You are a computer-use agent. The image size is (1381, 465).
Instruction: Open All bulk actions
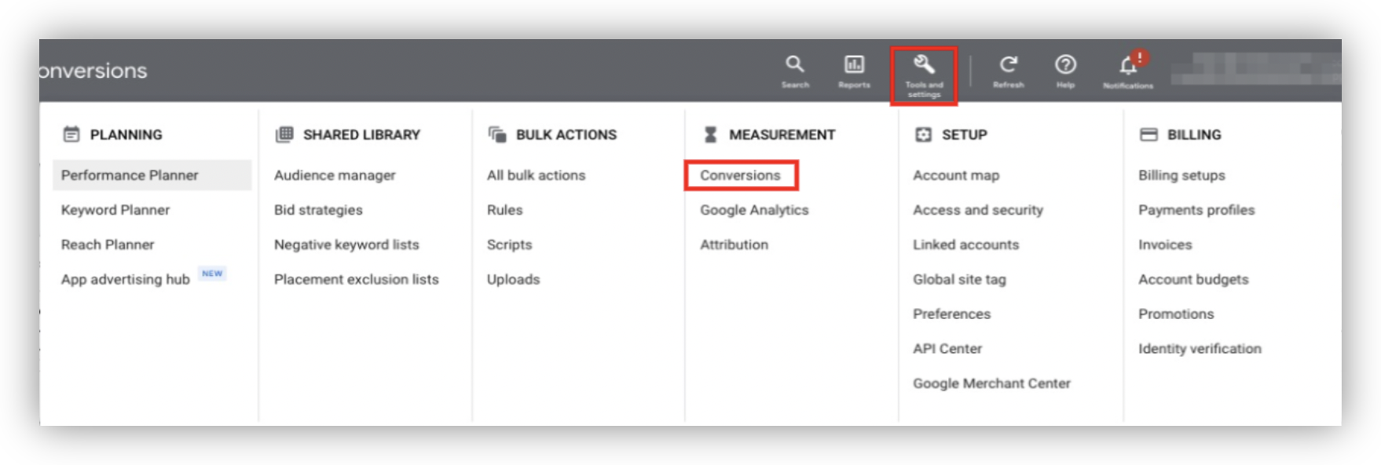point(536,175)
